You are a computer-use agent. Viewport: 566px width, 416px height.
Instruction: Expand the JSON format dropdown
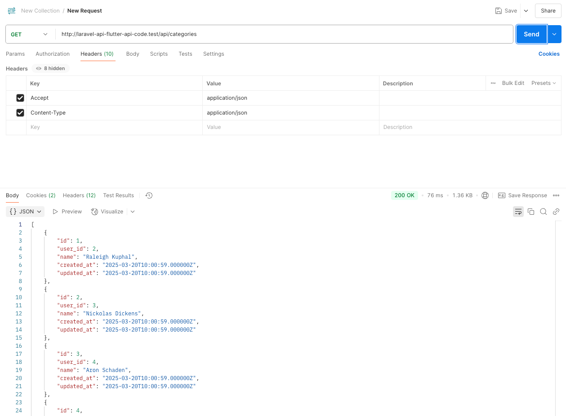pos(26,212)
